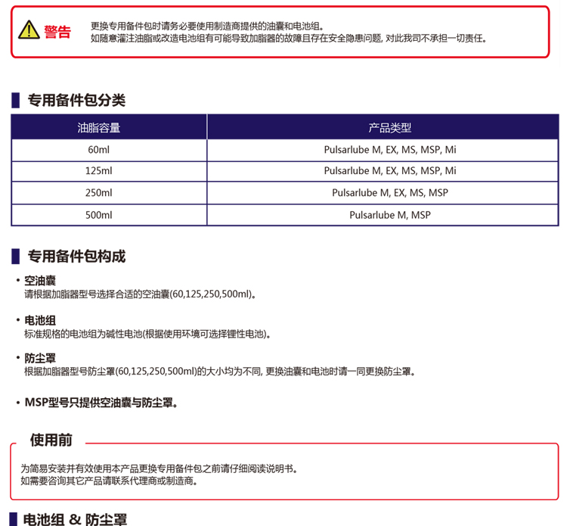Viewport: 567px width, 526px height.
Task: Click the line starting 如需要咨询其它产品
Action: point(109,481)
